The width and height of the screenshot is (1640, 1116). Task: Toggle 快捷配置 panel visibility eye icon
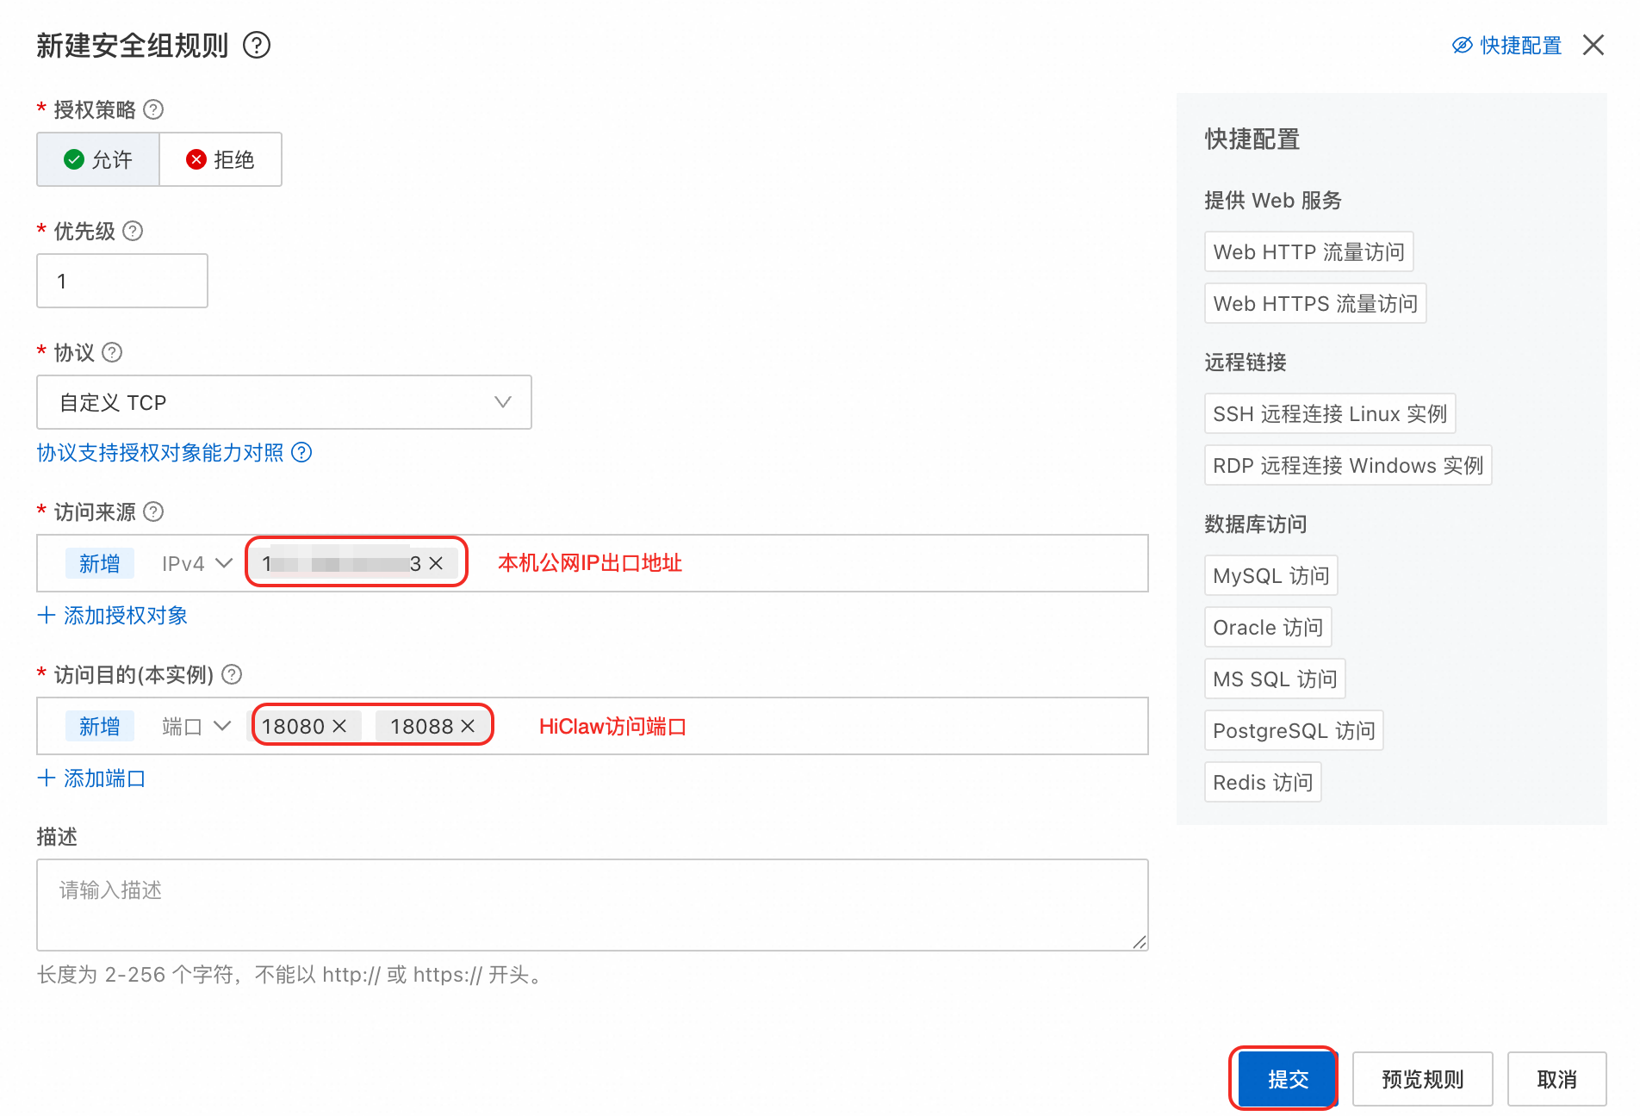[1462, 45]
